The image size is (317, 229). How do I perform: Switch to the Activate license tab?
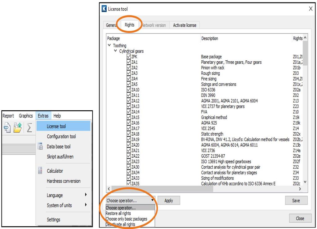click(185, 25)
